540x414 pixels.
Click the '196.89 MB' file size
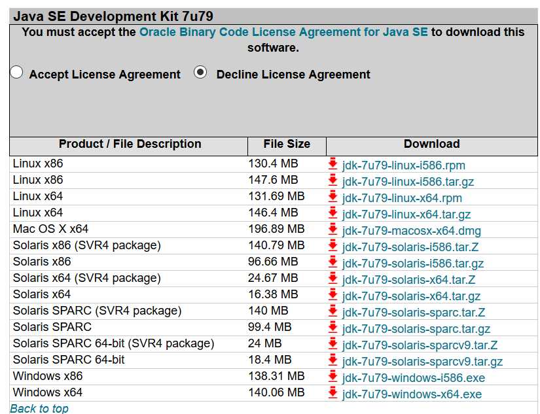276,229
